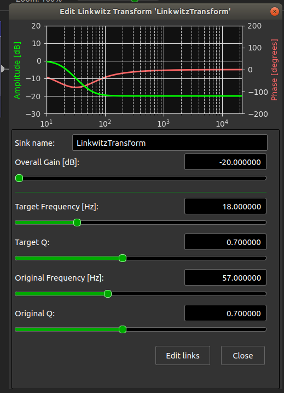Image resolution: width=284 pixels, height=393 pixels.
Task: Click the 'Phase [degrees]' axis label
Action: pos(274,70)
